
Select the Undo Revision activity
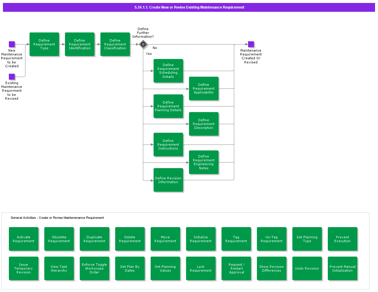click(307, 268)
